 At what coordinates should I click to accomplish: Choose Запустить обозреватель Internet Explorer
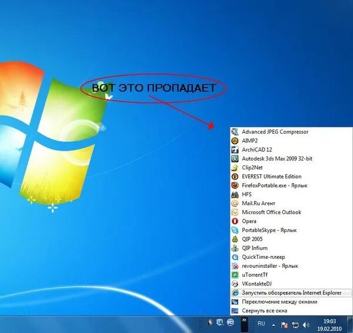point(291,292)
